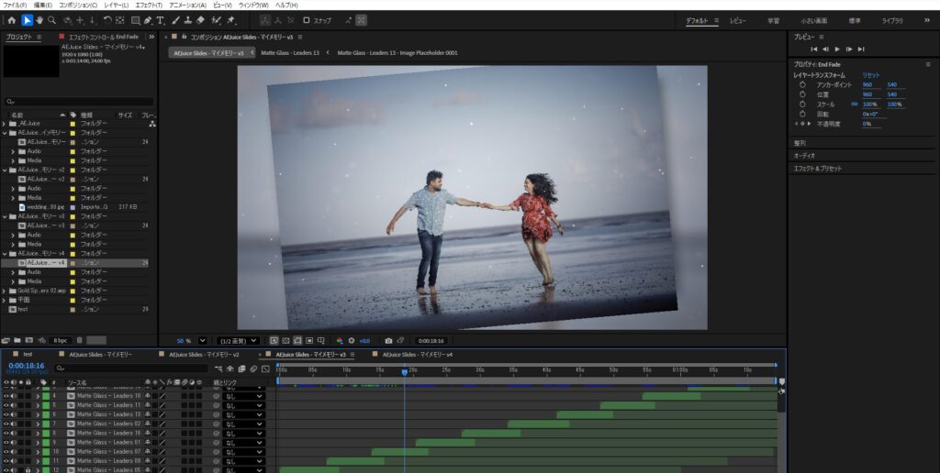Toggle the scale constrain proportions link

click(x=855, y=104)
